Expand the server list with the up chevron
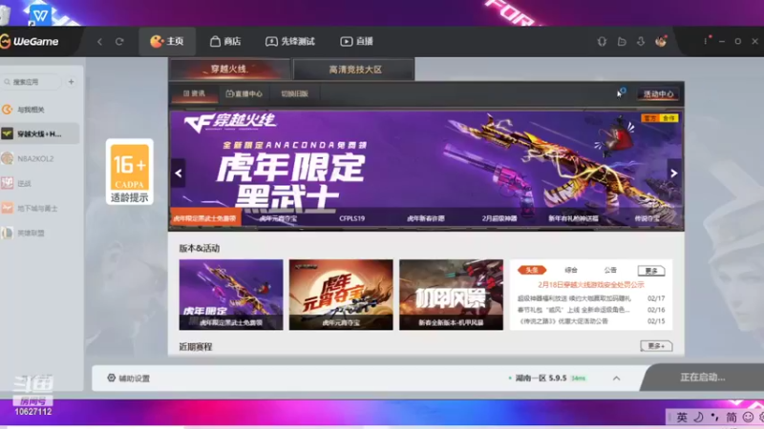Image resolution: width=764 pixels, height=429 pixels. (x=616, y=378)
